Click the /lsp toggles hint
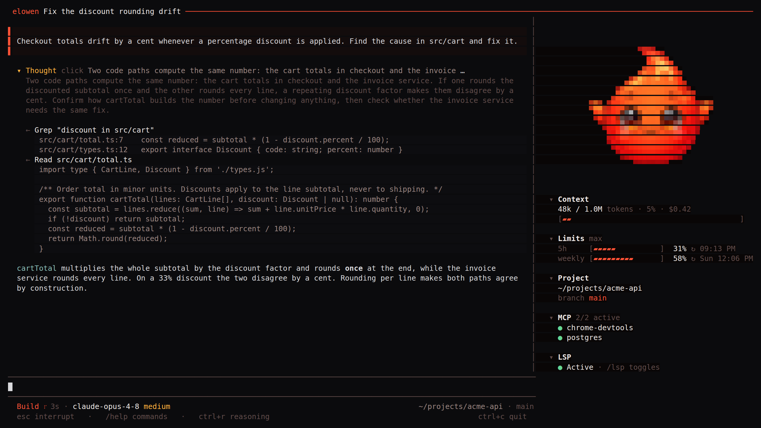 pyautogui.click(x=633, y=367)
